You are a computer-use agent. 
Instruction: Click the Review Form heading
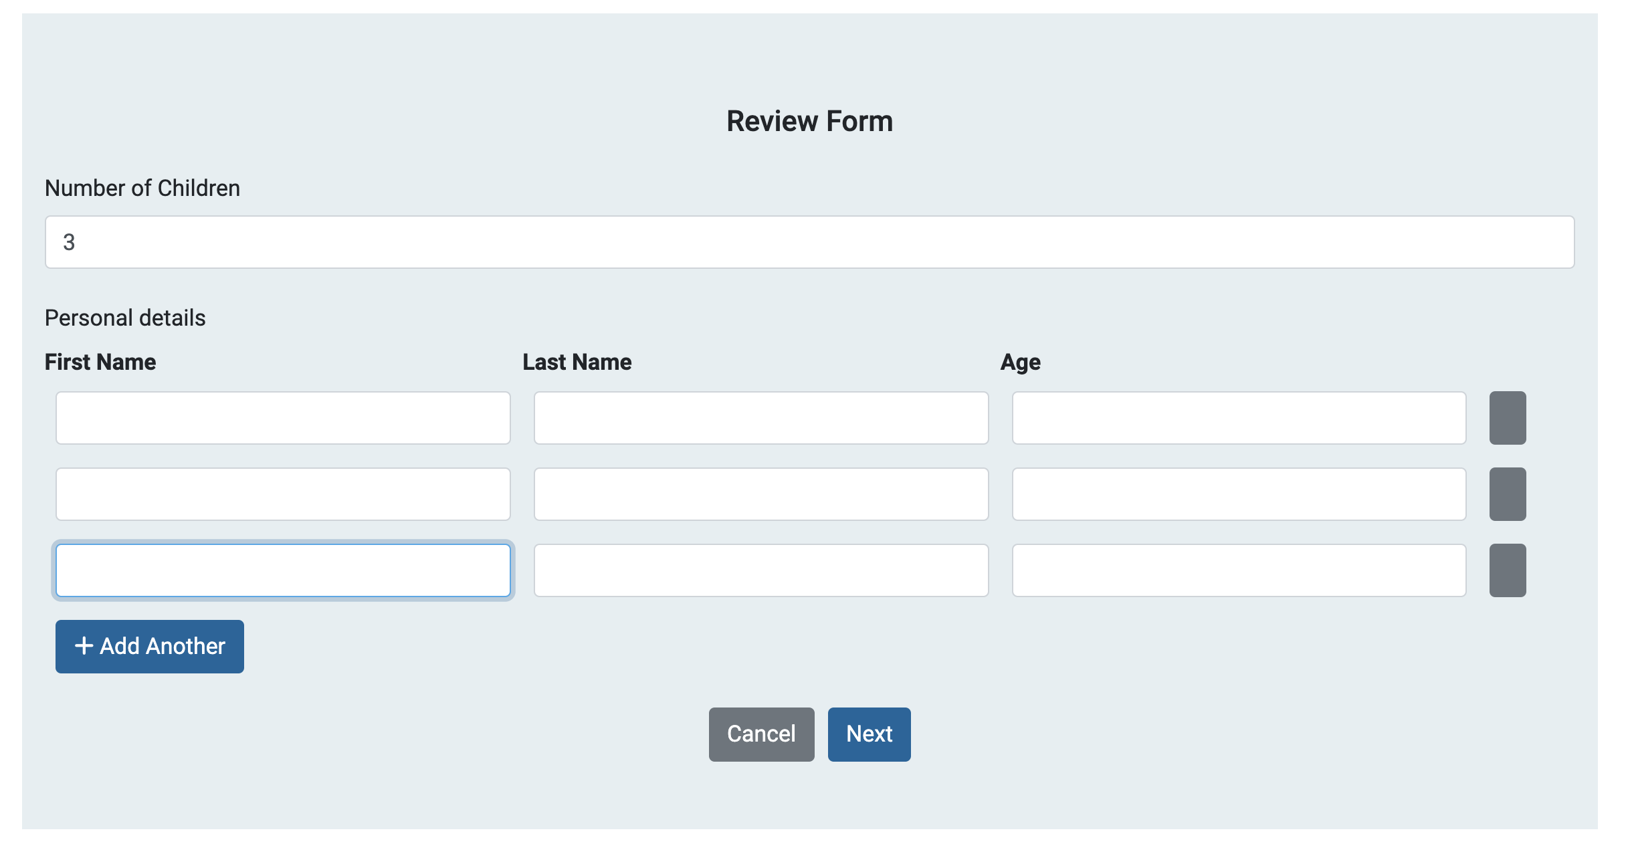(x=809, y=120)
